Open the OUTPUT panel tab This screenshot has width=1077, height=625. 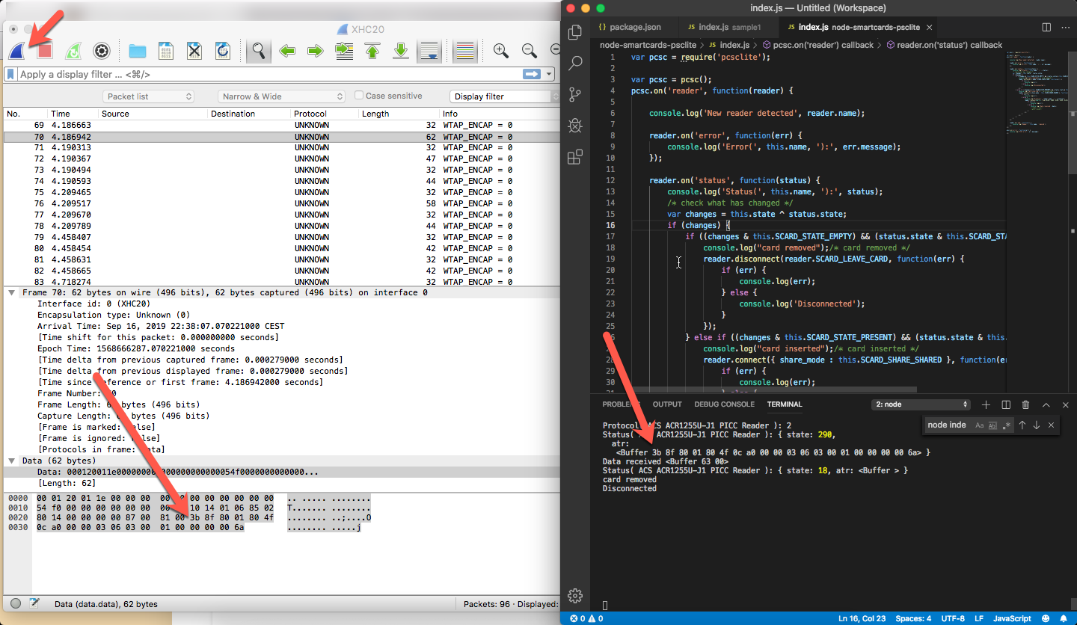tap(667, 404)
